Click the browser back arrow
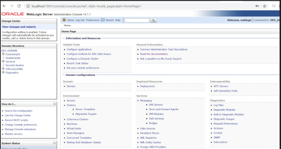Viewport: 281px width, 149px height. (x=4, y=6)
